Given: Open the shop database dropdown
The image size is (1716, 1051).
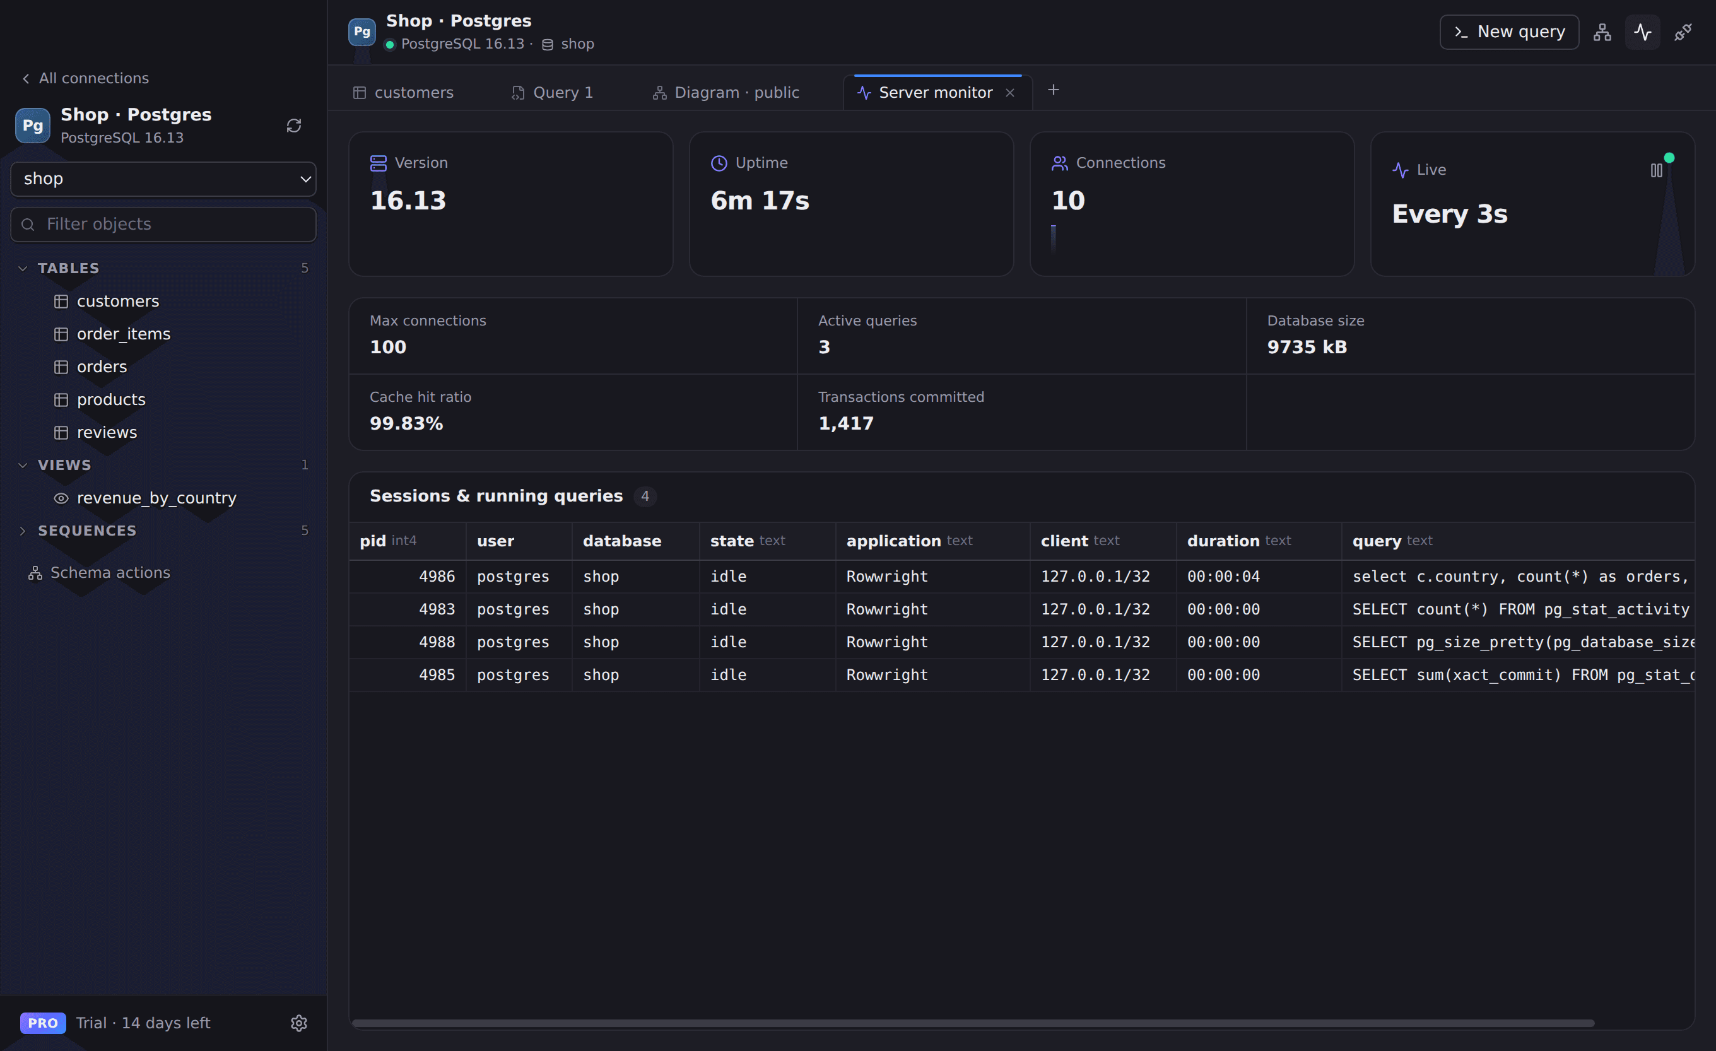Looking at the screenshot, I should (x=163, y=179).
